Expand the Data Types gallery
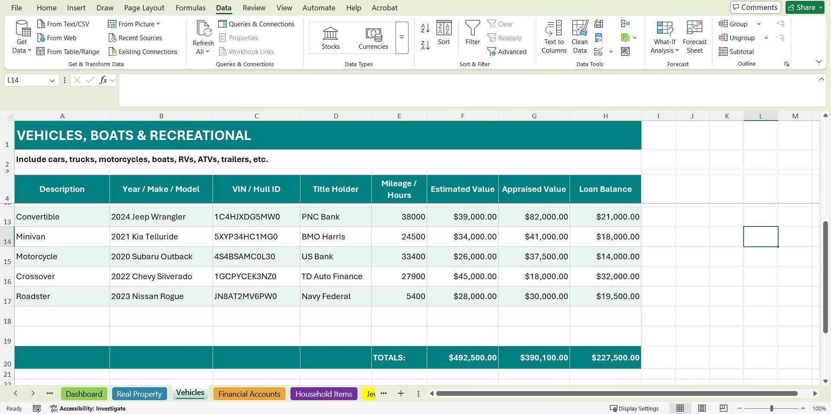The image size is (831, 414). pyautogui.click(x=402, y=38)
